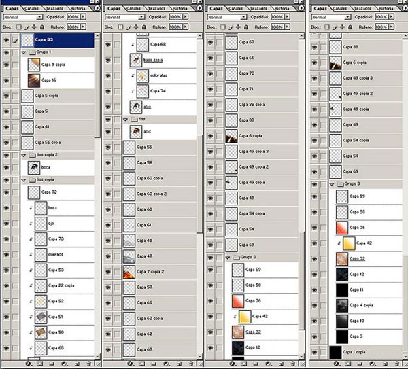
Task: Hide the Capa 33 layer
Action: (6, 40)
